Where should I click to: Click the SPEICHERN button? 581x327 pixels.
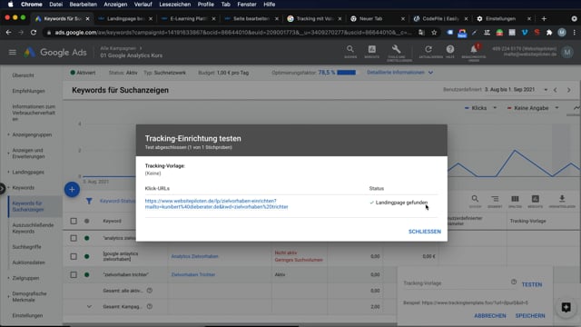[530, 315]
